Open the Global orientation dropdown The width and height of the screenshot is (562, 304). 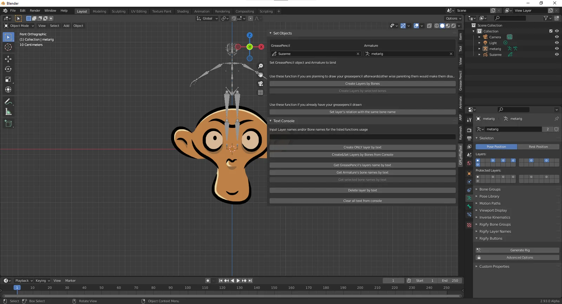click(x=207, y=19)
